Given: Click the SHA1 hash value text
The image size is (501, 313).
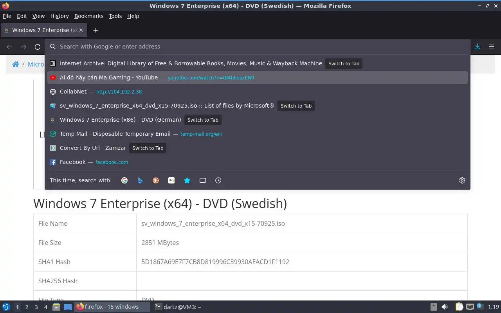Looking at the screenshot, I should pos(215,262).
